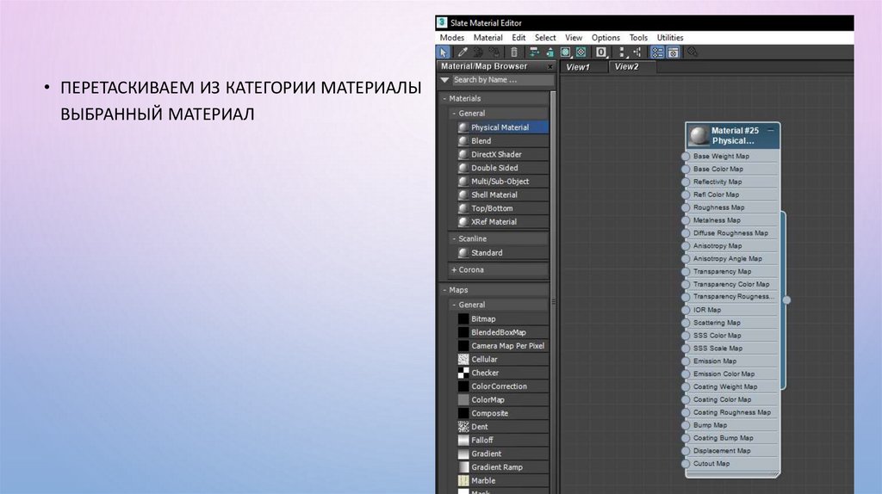Click Put Material to Scene icon
The image size is (882, 494).
coord(478,52)
